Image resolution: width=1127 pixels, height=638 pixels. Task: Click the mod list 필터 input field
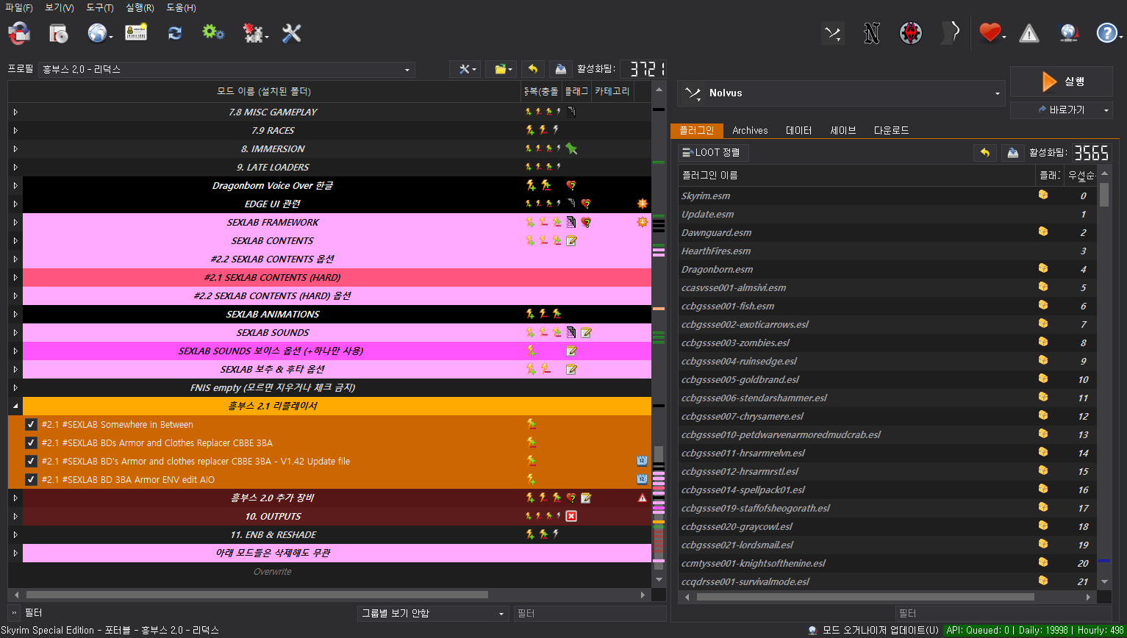(589, 613)
